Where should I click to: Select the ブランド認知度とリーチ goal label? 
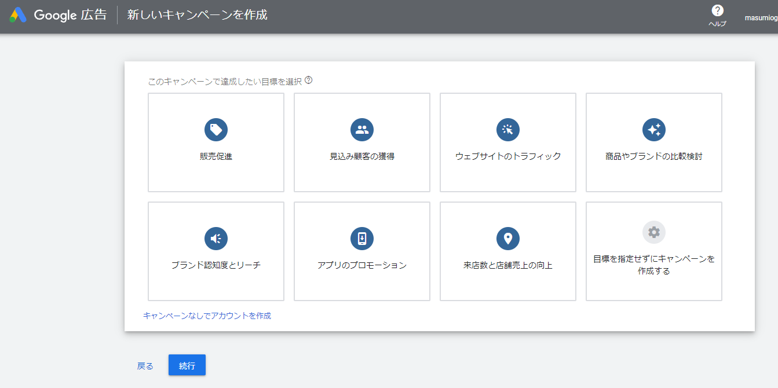[216, 265]
